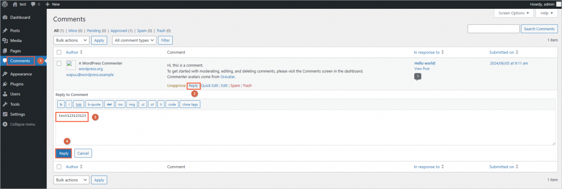Open the bottom Bulk actions dropdown

(71, 180)
